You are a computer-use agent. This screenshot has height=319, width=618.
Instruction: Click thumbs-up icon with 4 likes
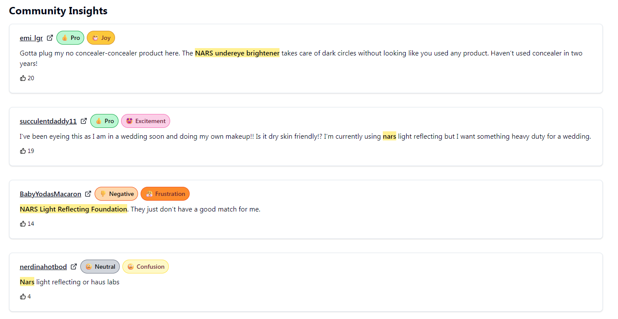pos(23,296)
